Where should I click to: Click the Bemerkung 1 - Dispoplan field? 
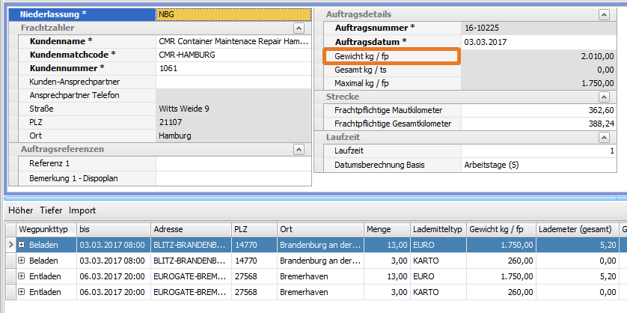coord(233,177)
